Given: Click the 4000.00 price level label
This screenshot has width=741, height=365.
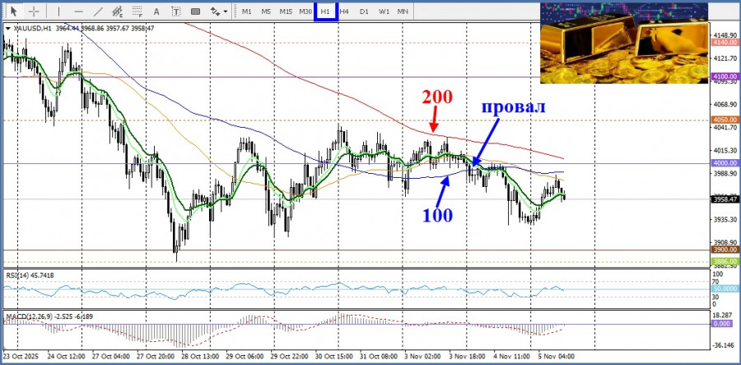Looking at the screenshot, I should tap(724, 163).
